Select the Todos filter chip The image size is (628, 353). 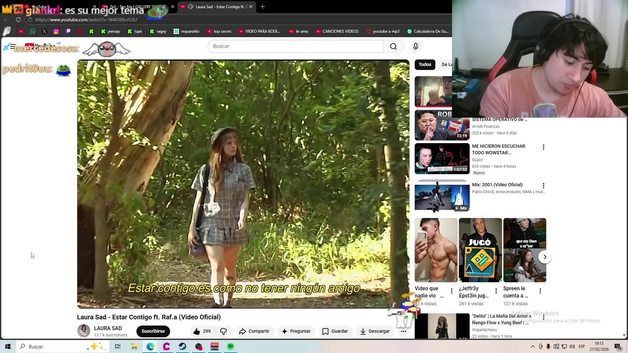click(x=425, y=64)
